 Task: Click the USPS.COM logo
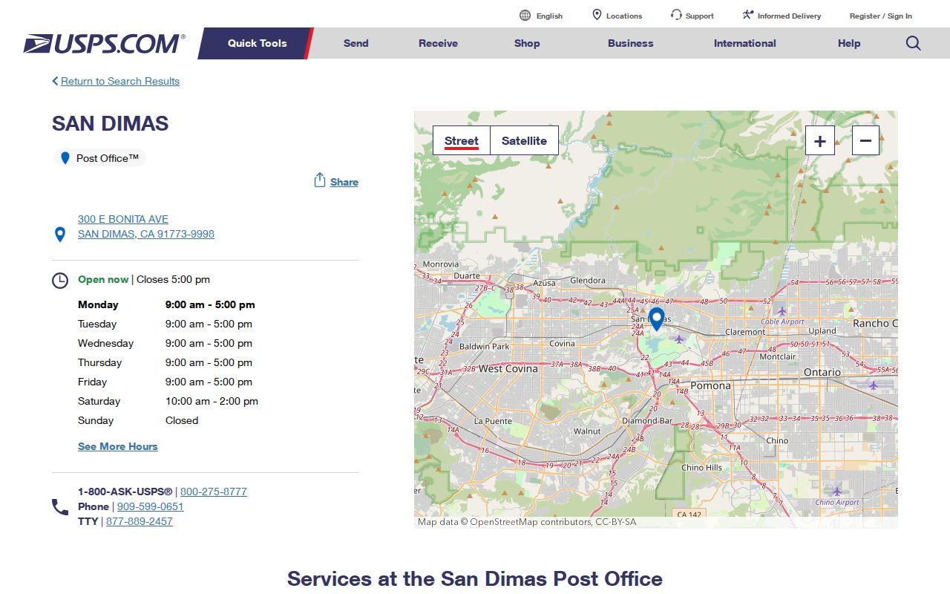104,44
